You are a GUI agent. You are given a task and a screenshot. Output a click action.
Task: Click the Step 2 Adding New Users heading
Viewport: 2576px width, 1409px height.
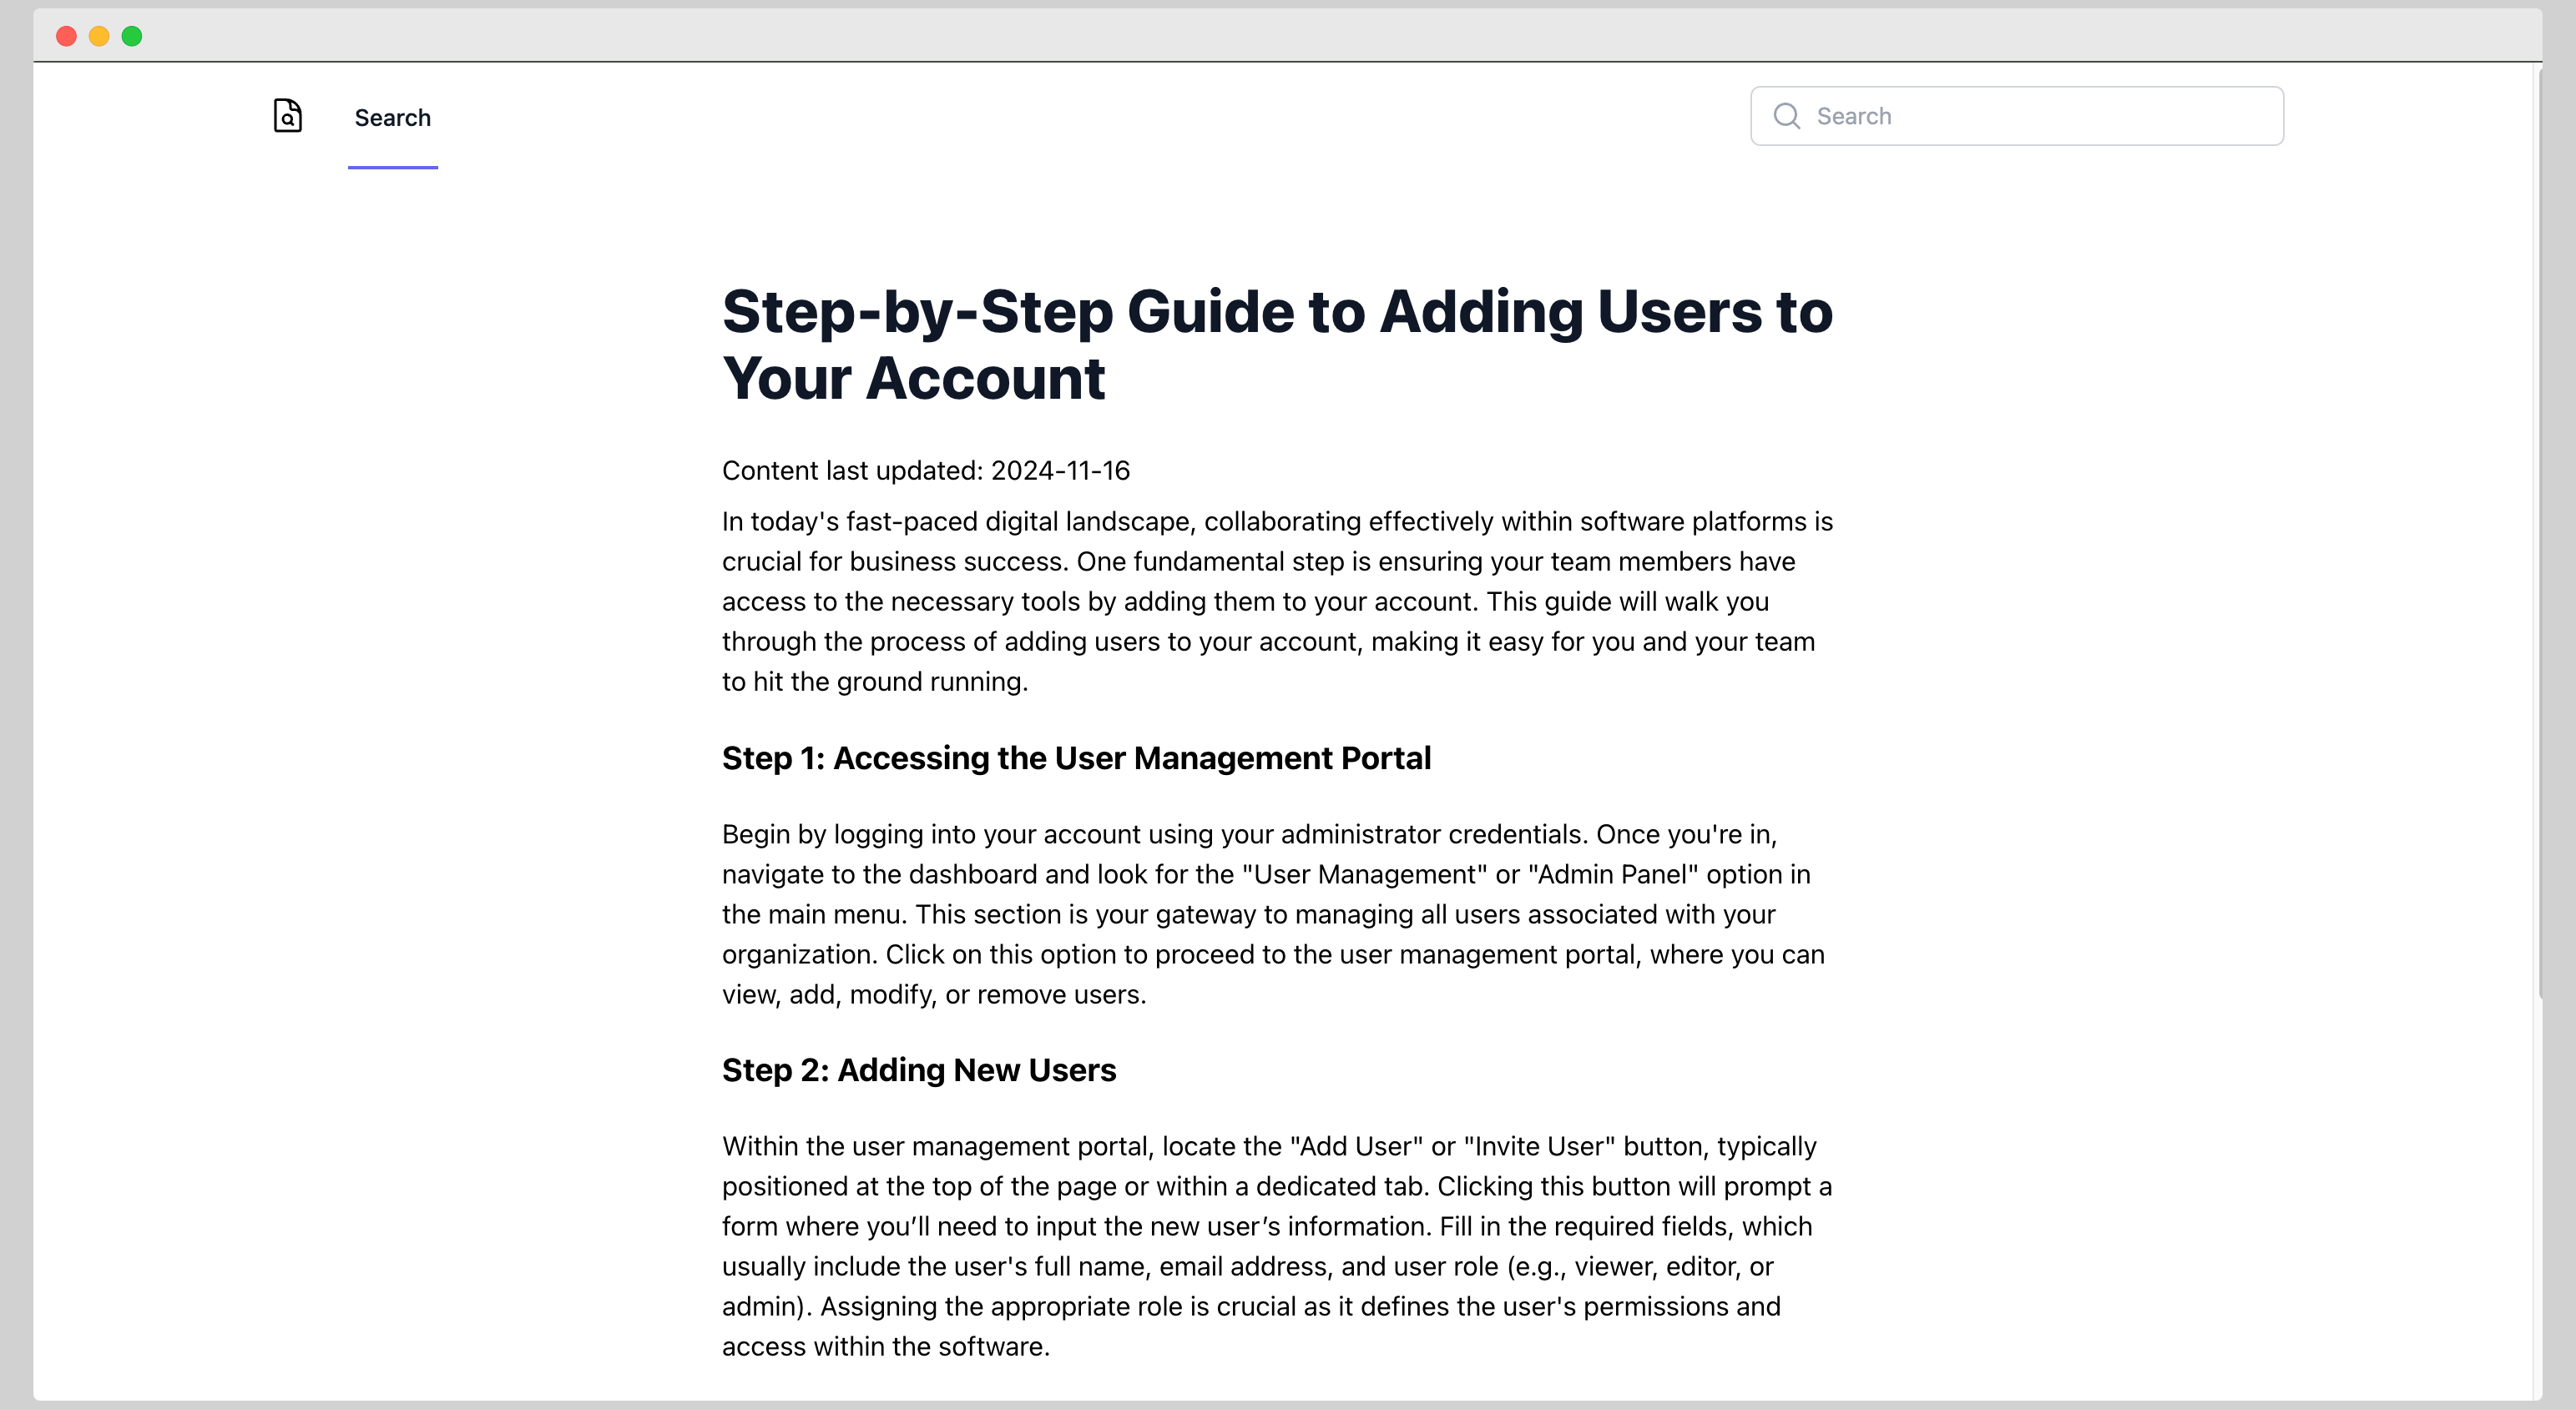(918, 1070)
